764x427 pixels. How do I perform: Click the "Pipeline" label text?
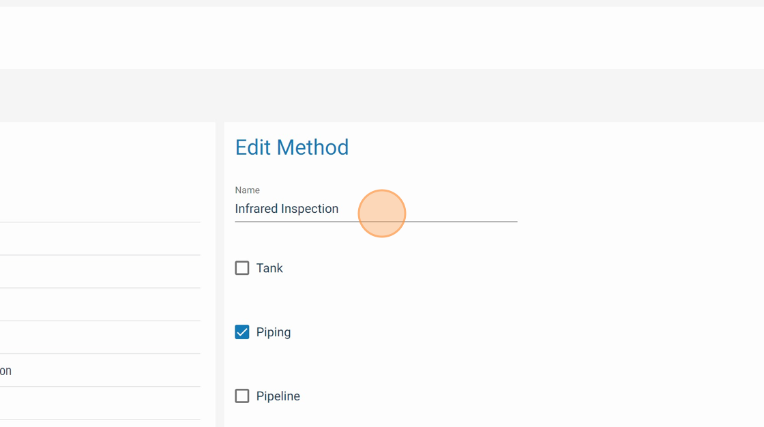(278, 396)
